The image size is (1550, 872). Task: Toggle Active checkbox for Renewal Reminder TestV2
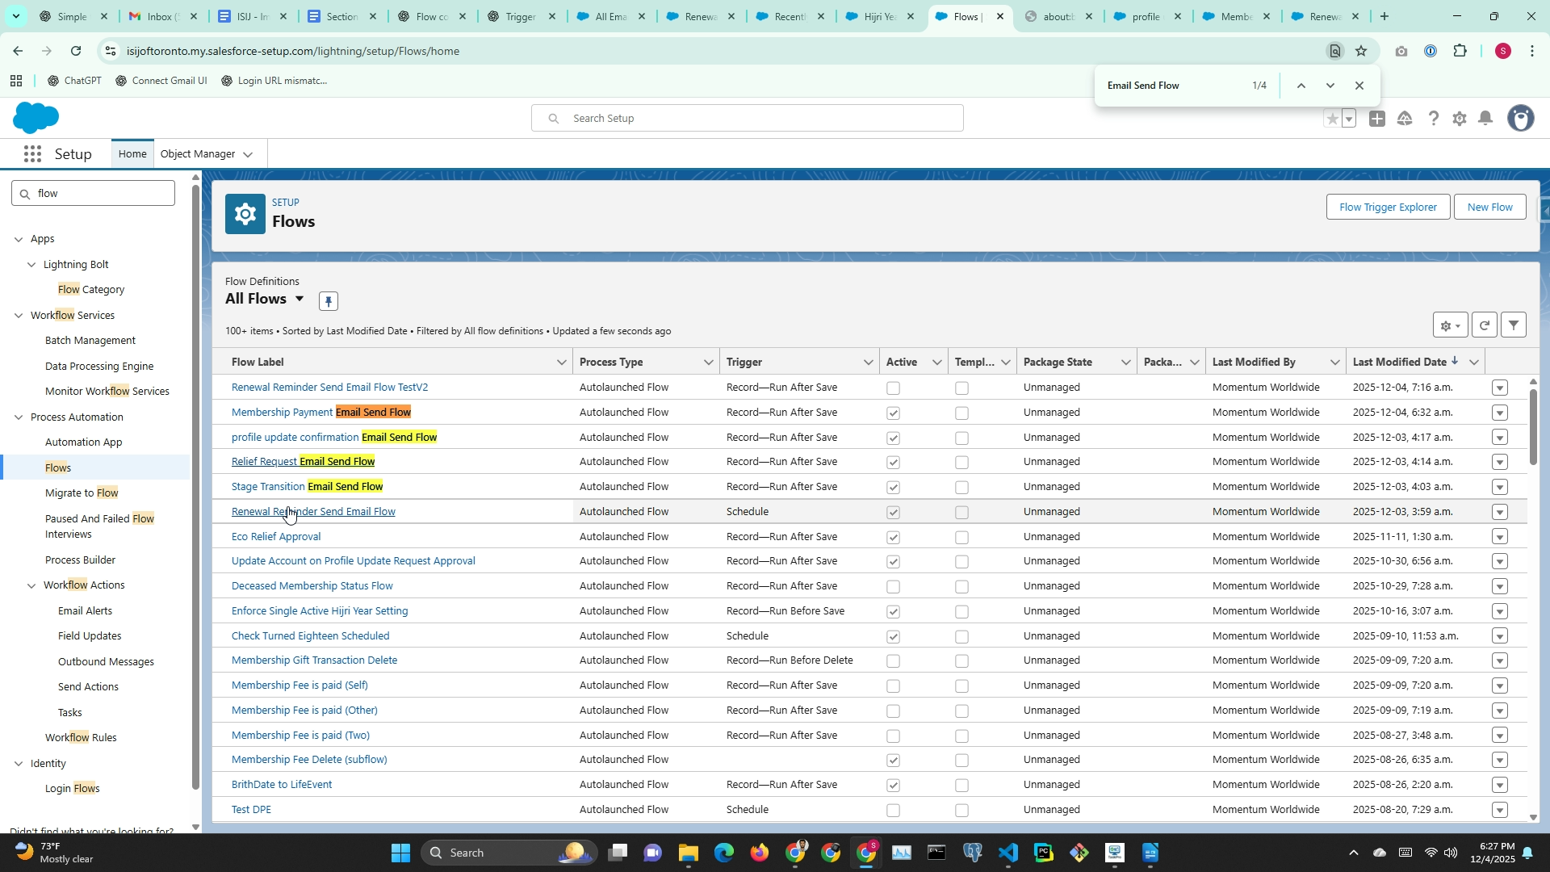pos(893,388)
